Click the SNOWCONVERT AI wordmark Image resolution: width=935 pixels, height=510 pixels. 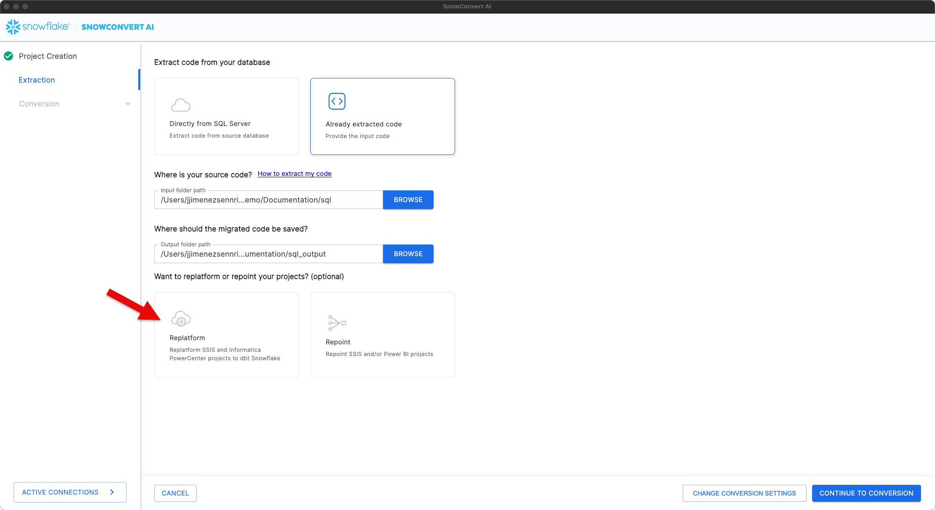click(117, 27)
